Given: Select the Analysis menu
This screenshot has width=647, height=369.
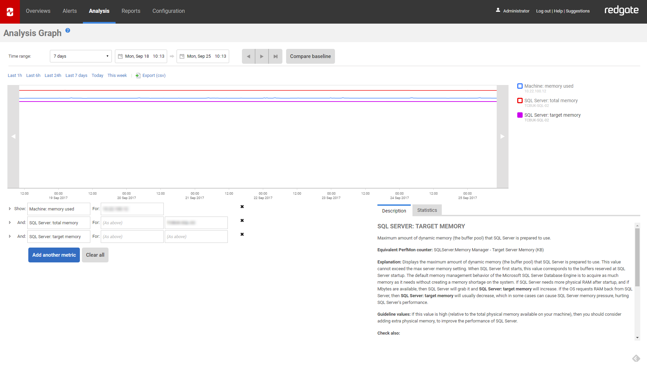Looking at the screenshot, I should click(99, 11).
